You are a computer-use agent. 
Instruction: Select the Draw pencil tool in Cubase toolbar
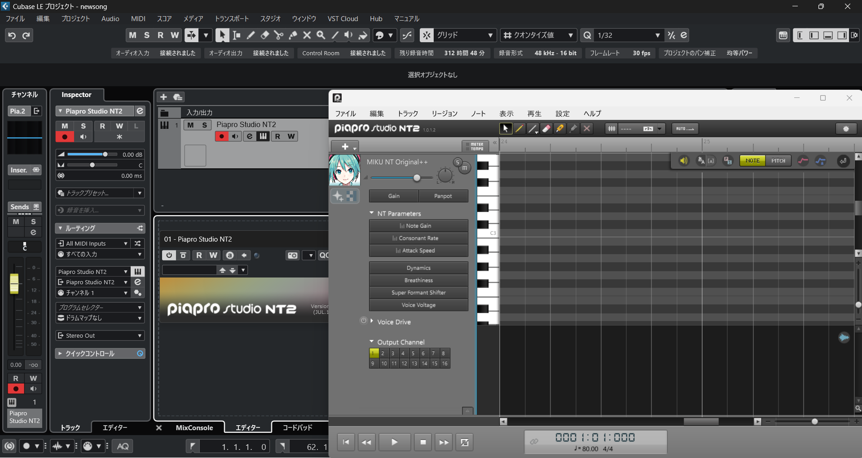[251, 35]
